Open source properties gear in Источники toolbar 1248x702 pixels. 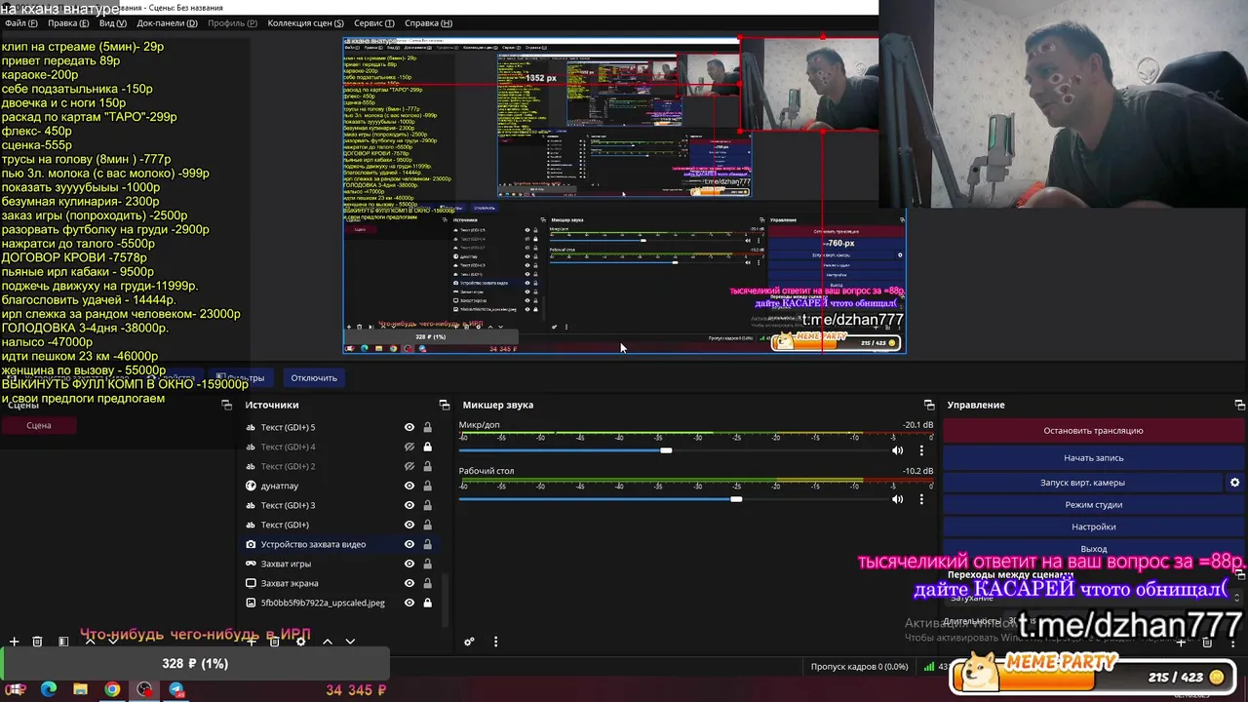pyautogui.click(x=301, y=642)
